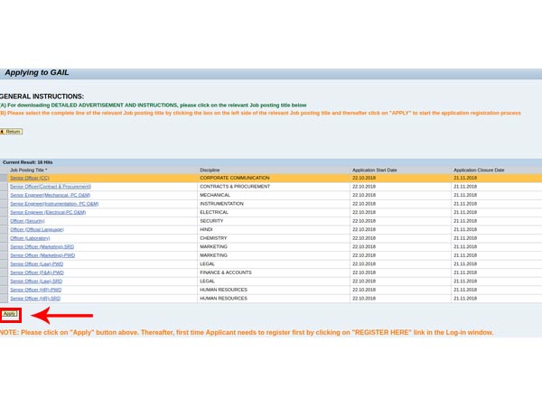Click the INSTRUMENTATION discipline cell

221,204
